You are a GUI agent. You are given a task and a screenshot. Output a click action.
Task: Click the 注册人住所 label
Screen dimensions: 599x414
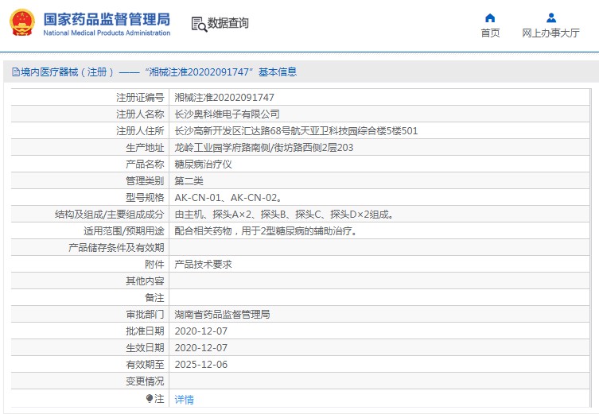pyautogui.click(x=140, y=131)
